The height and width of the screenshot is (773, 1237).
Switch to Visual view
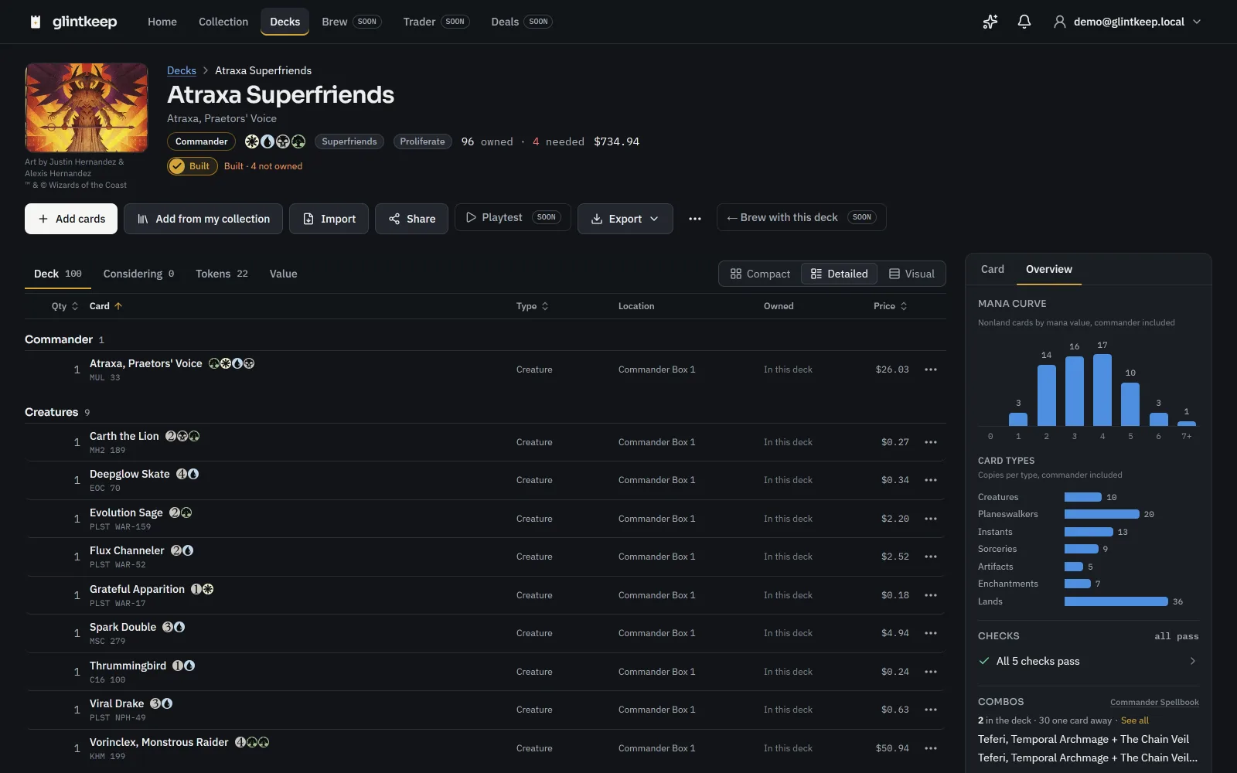pos(912,274)
